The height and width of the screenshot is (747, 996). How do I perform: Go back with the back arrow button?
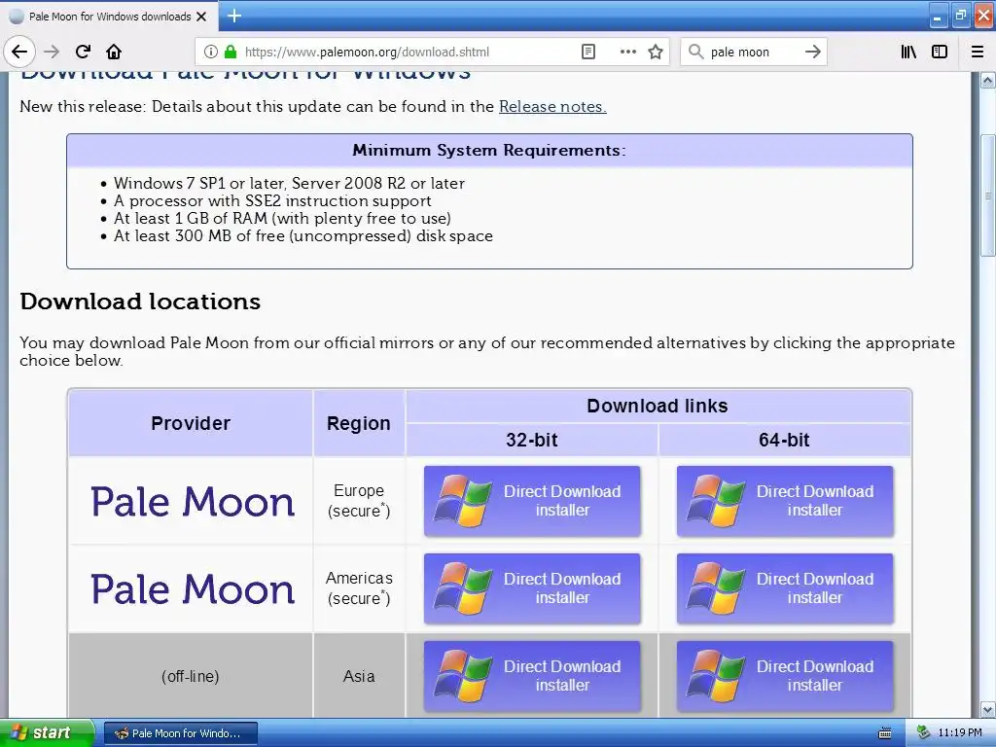tap(19, 52)
